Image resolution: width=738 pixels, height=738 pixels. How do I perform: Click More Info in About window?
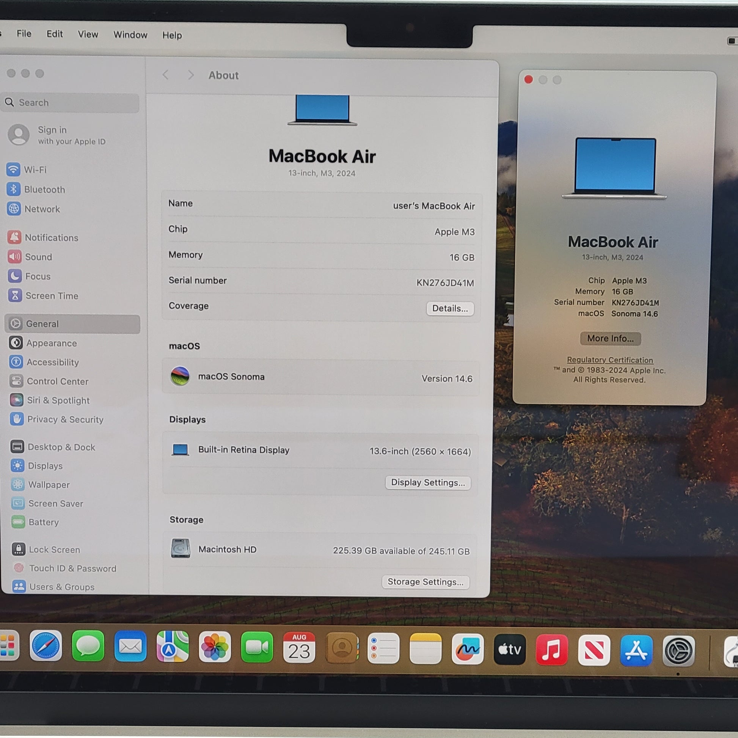pyautogui.click(x=611, y=338)
